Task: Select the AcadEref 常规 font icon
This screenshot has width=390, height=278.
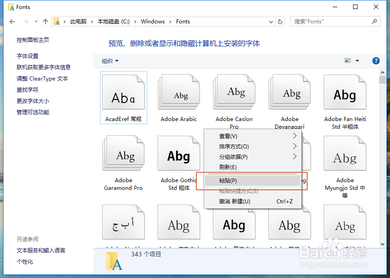Action: [x=123, y=92]
